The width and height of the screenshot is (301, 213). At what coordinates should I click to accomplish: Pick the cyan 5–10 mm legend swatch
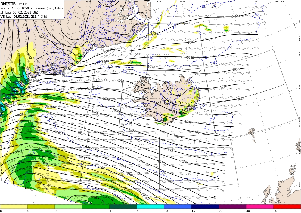point(150,206)
